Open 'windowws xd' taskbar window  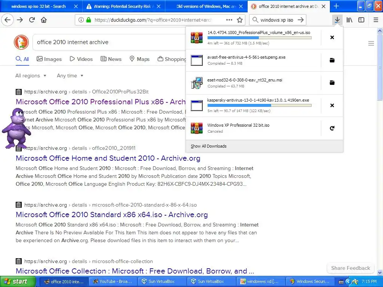[260, 282]
